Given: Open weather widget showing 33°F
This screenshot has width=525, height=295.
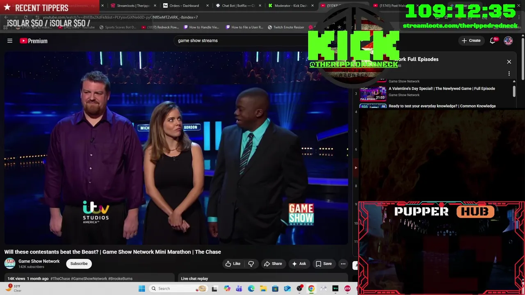Looking at the screenshot, I should (14, 288).
